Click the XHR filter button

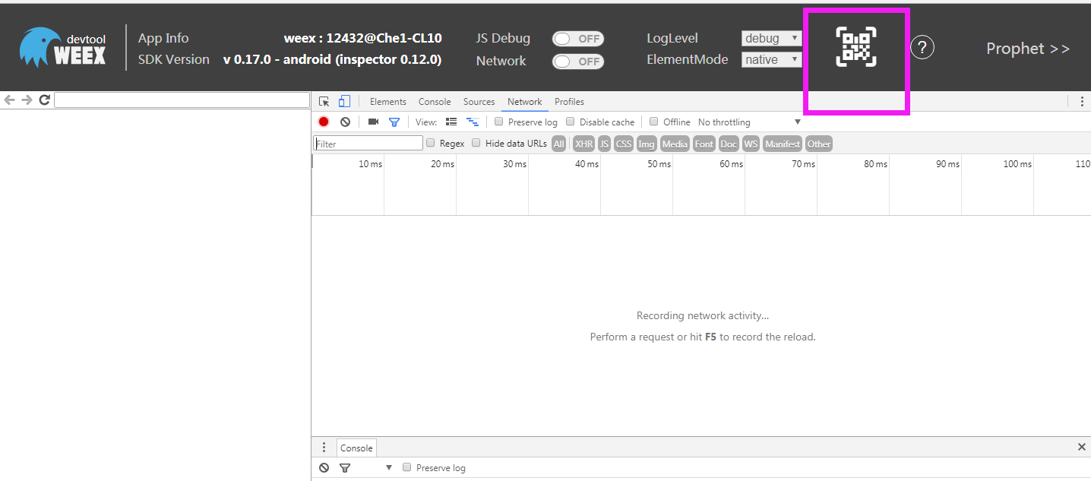pyautogui.click(x=583, y=144)
